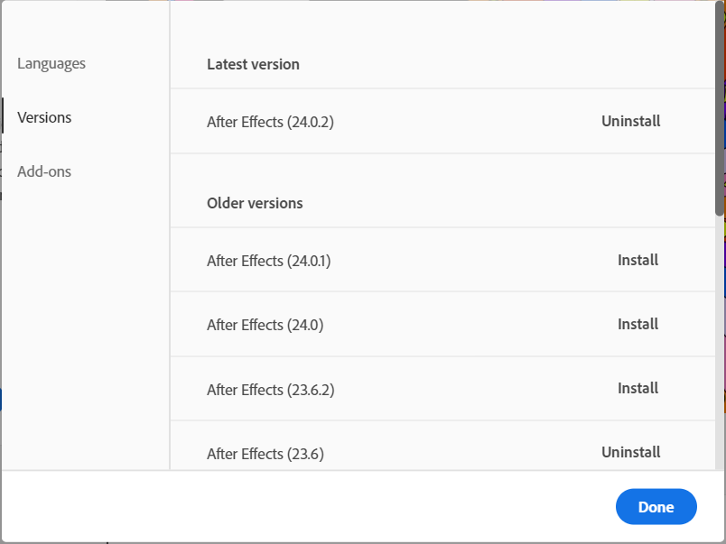Install After Effects version 23.6.2
Viewport: 726px width, 544px height.
pyautogui.click(x=638, y=388)
